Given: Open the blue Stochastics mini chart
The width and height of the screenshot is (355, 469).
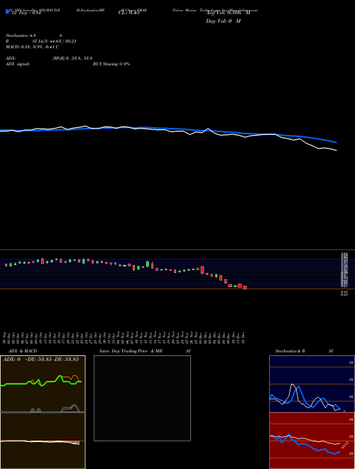Looking at the screenshot, I should tap(312, 384).
